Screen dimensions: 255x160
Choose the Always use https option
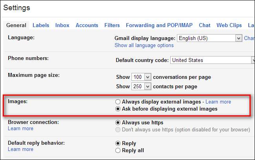click(x=118, y=122)
